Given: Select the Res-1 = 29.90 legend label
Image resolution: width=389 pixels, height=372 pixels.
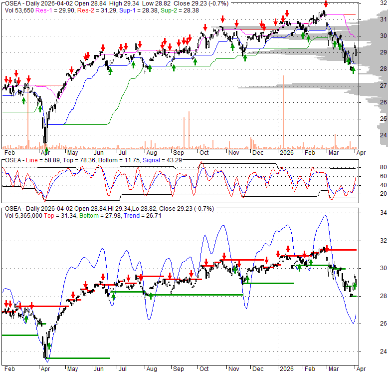Looking at the screenshot, I should [53, 10].
